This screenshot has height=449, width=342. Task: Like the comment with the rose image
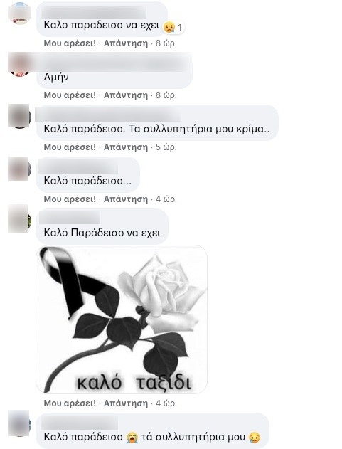tap(70, 403)
